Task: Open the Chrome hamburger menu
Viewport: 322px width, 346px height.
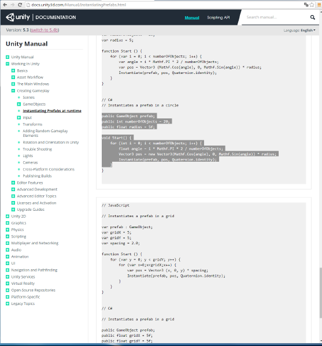Action: coord(319,5)
